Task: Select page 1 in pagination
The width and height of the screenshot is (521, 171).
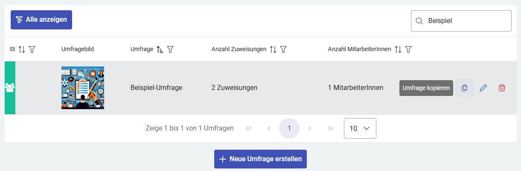Action: [289, 128]
